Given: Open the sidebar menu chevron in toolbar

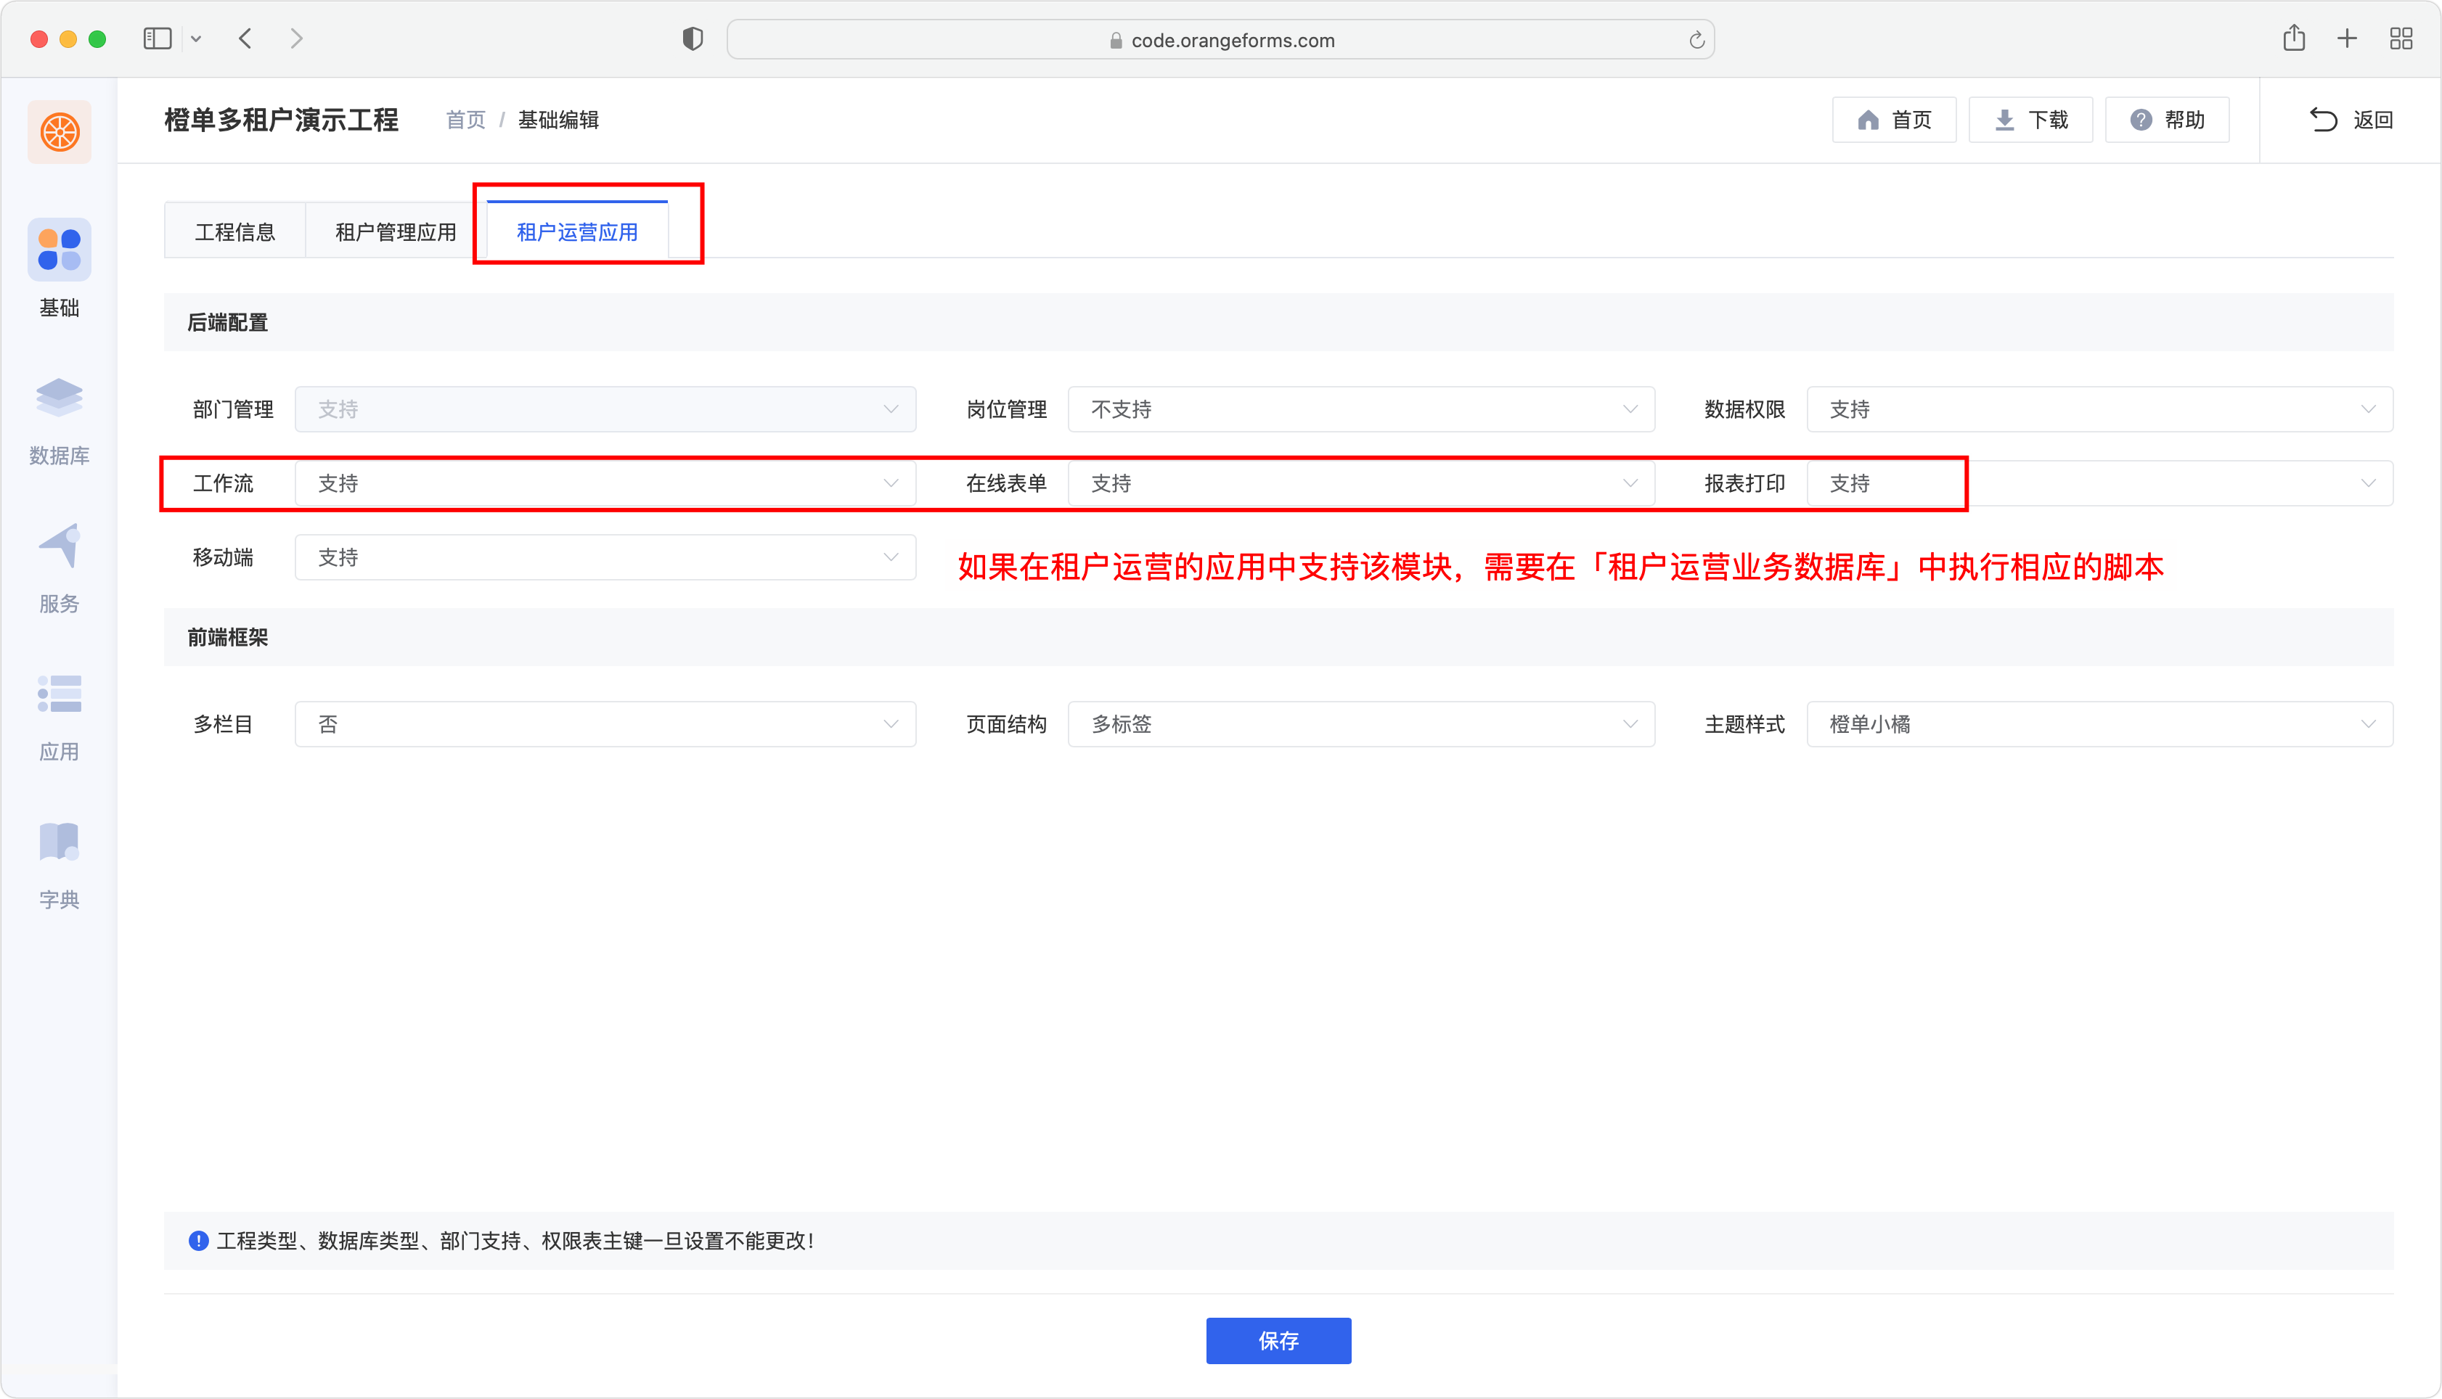Looking at the screenshot, I should [196, 39].
